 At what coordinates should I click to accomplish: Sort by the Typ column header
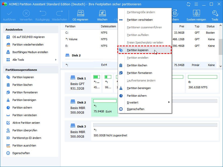pyautogui.click(x=197, y=26)
